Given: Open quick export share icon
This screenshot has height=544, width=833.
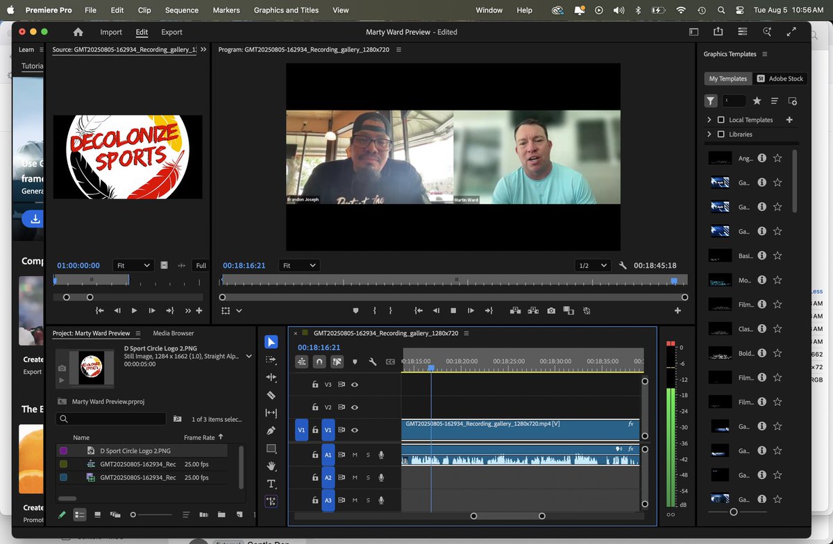Looking at the screenshot, I should point(718,32).
